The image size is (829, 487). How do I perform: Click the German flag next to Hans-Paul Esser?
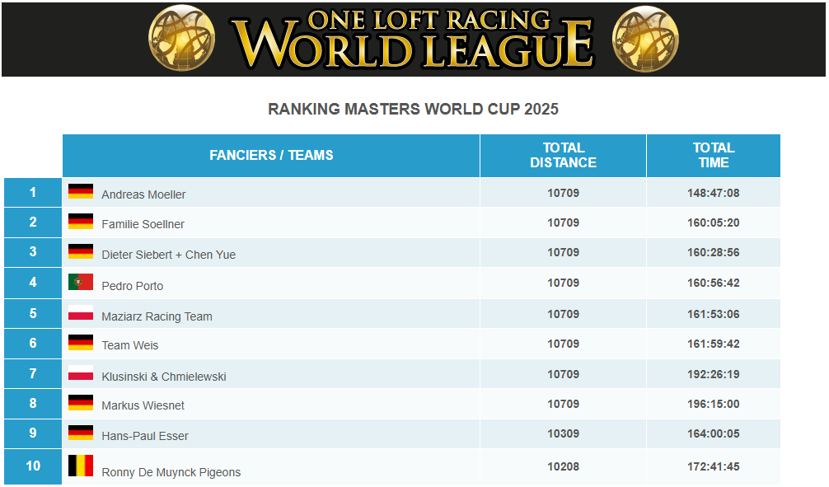pos(81,433)
